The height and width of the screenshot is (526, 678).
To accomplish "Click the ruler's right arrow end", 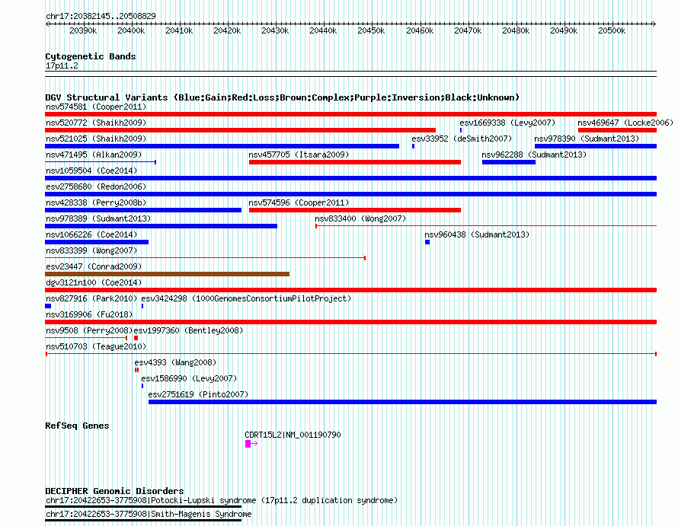I will click(x=654, y=24).
